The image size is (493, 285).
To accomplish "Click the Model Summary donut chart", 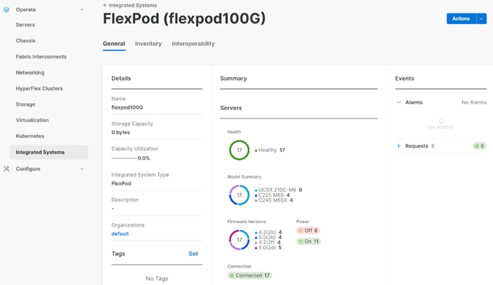I will coord(239,195).
